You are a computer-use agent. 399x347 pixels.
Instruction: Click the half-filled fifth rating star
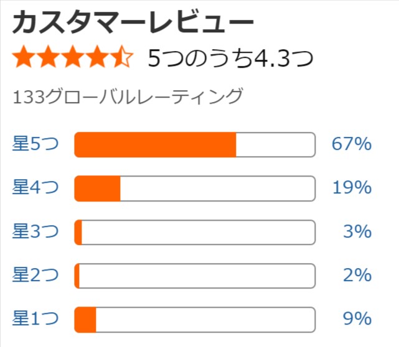(121, 57)
